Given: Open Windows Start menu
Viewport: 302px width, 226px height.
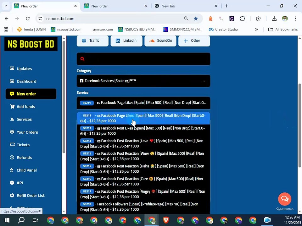Looking at the screenshot, I should [x=7, y=220].
